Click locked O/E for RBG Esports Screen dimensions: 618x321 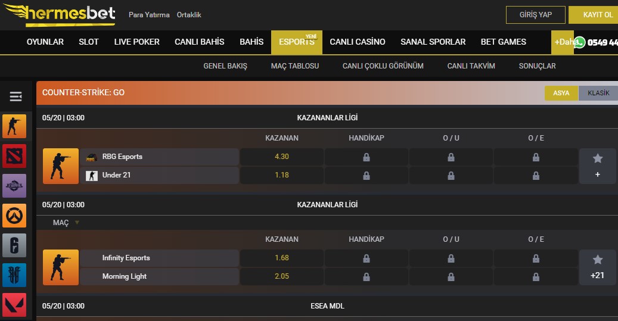coord(536,157)
